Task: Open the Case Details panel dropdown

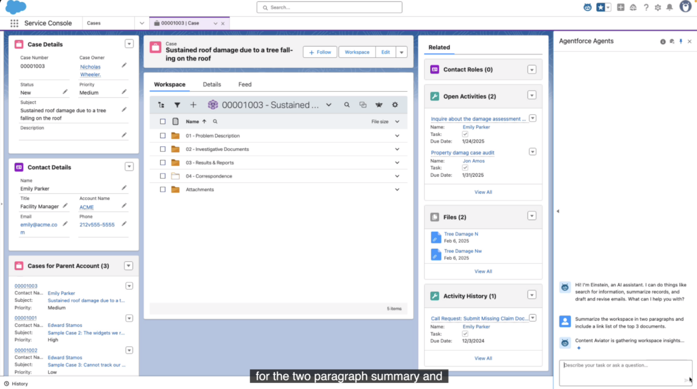Action: 129,44
